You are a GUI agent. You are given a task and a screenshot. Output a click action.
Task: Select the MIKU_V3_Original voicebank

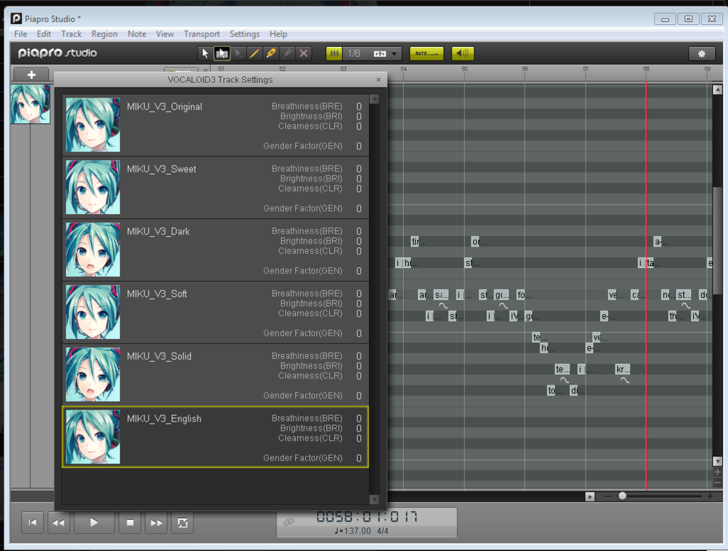point(215,125)
